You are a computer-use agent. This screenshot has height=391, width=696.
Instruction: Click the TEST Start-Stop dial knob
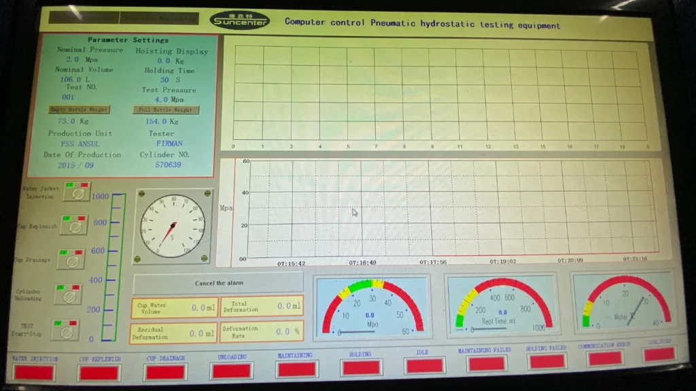click(x=68, y=333)
